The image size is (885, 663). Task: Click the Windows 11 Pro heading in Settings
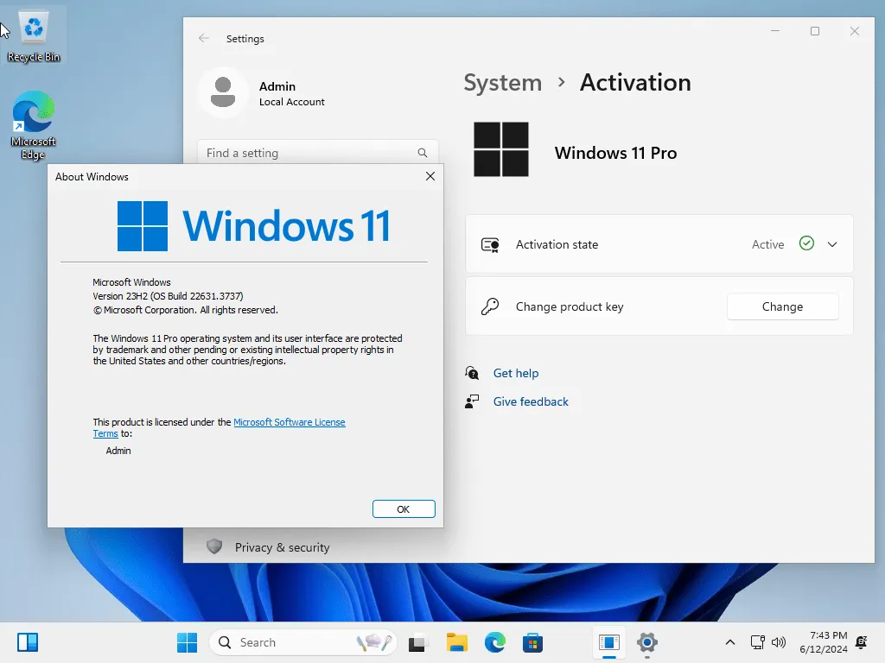click(x=615, y=153)
